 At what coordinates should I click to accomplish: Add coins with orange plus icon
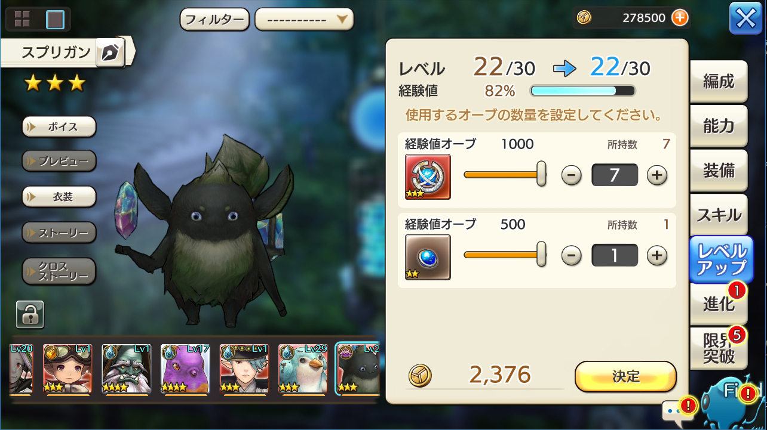click(680, 18)
